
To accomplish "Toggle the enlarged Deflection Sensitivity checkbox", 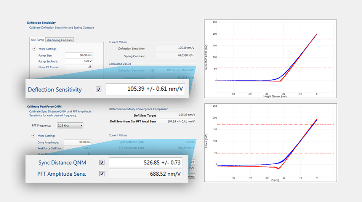I will [99, 90].
